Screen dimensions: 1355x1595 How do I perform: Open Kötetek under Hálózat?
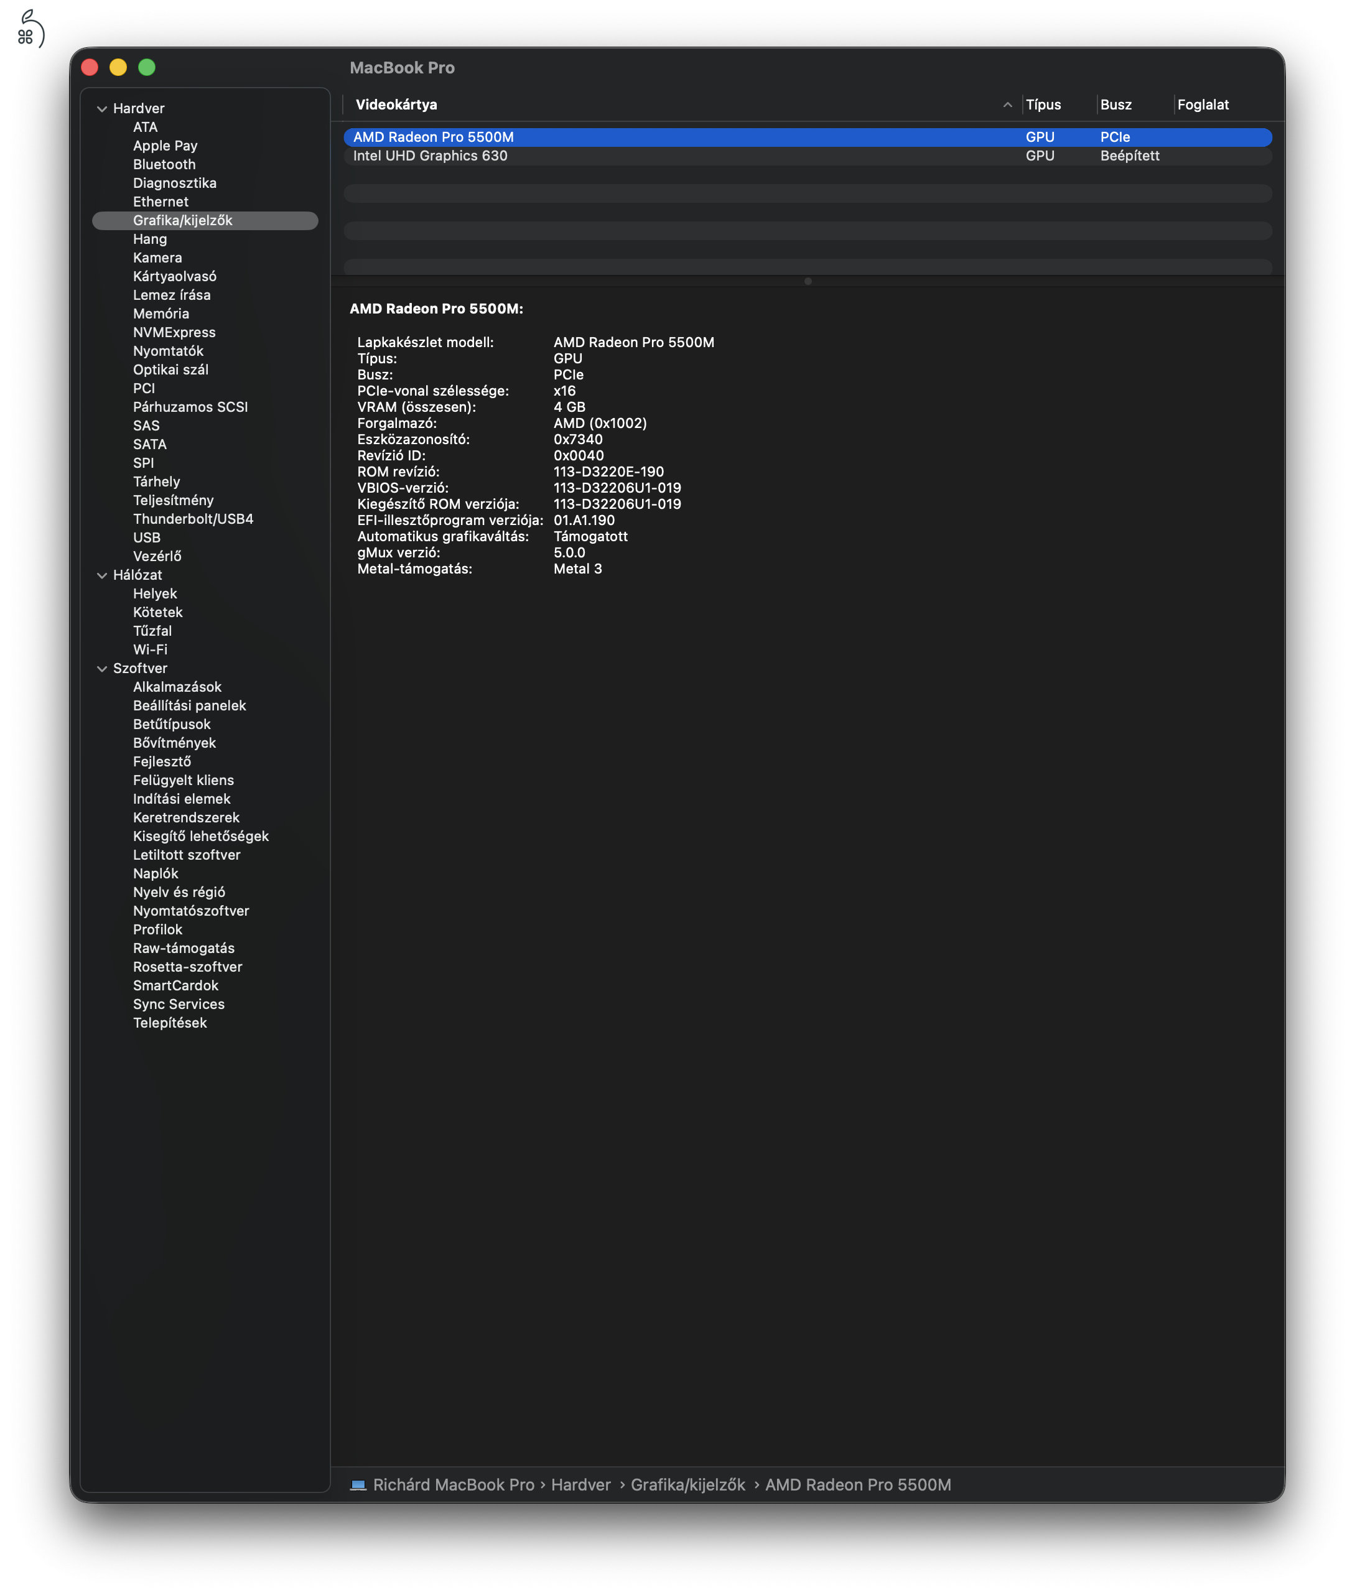(158, 612)
